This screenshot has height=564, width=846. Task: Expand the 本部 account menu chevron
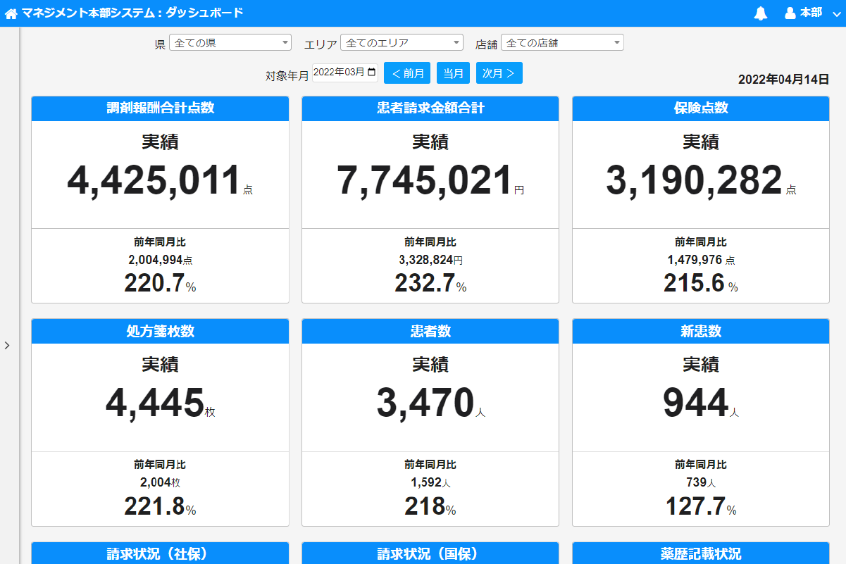click(x=836, y=14)
